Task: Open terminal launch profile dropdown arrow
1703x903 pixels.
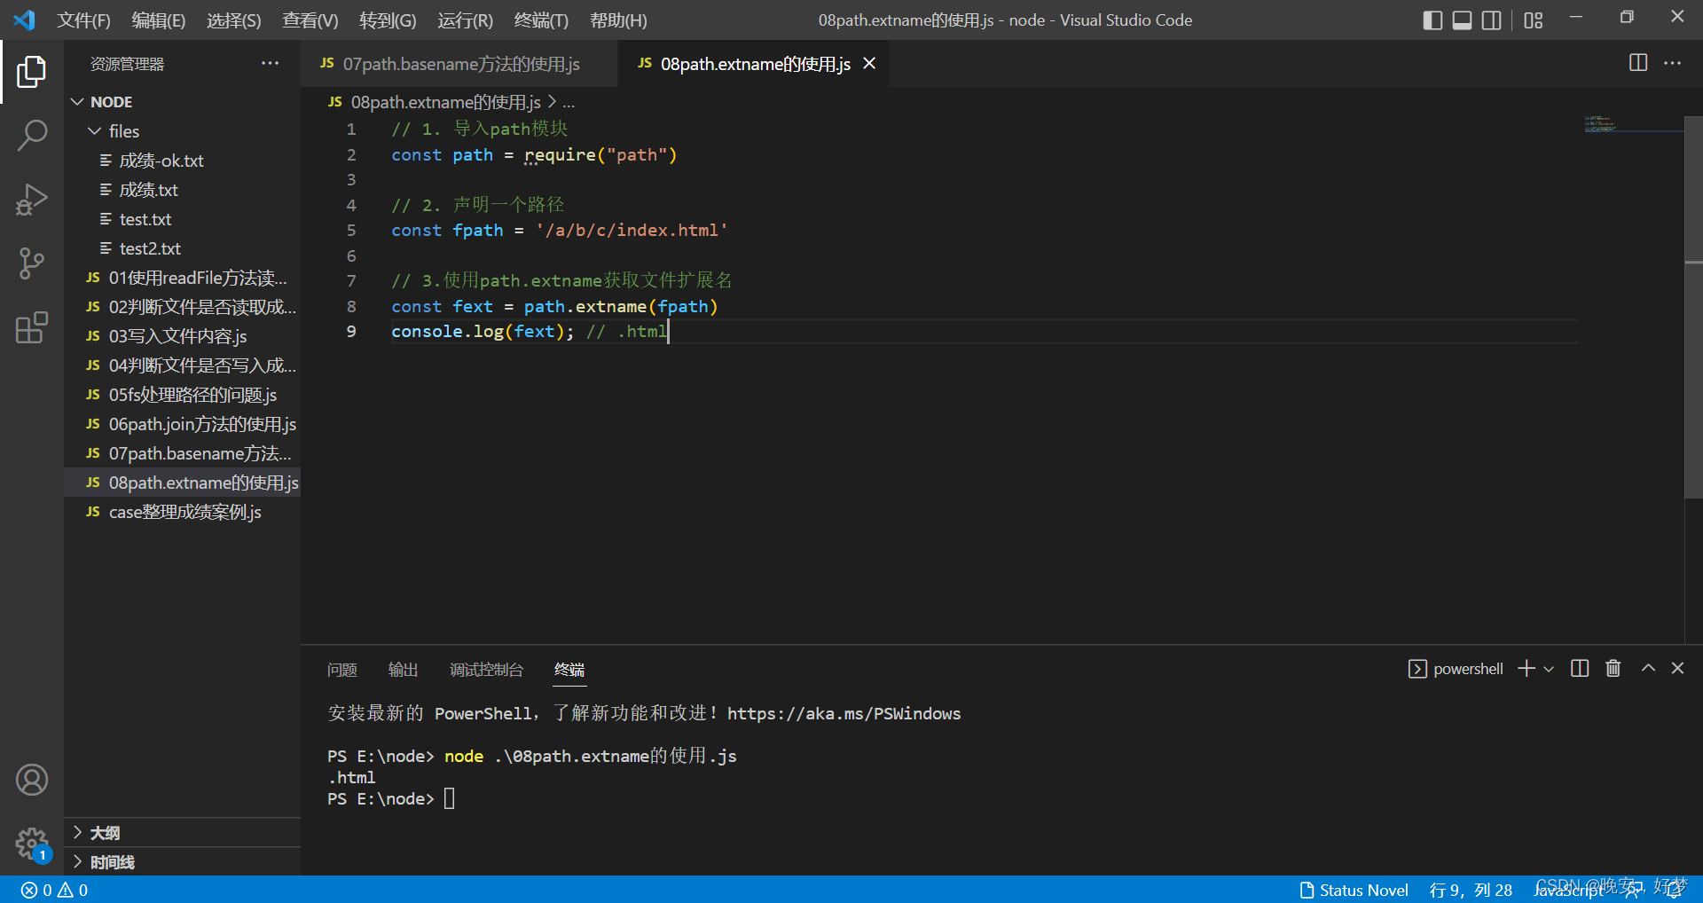Action: click(1549, 669)
